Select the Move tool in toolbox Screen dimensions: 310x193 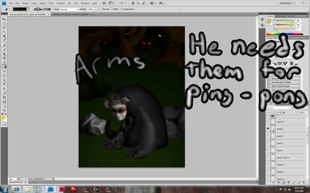coord(4,19)
